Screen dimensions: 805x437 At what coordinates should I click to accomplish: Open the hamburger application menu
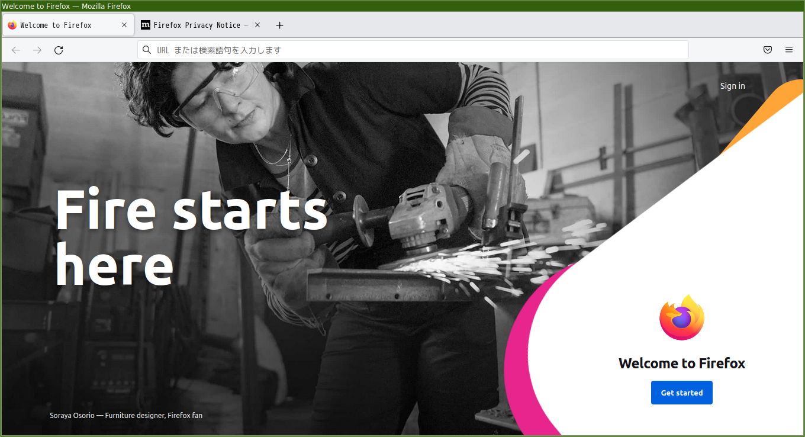click(789, 50)
